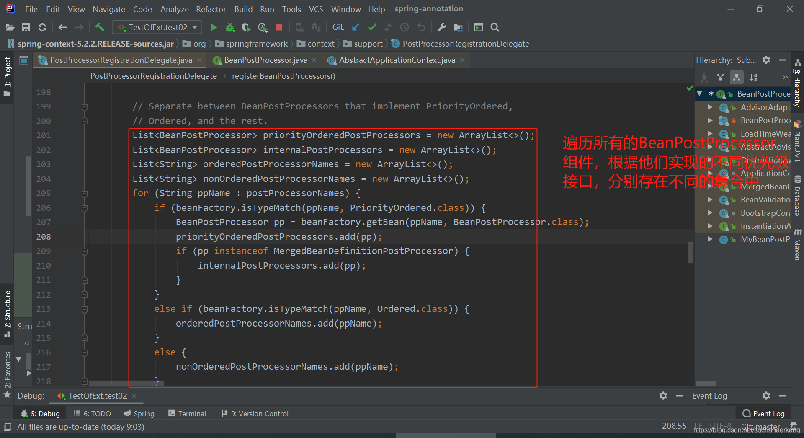
Task: Toggle code fold at line 205
Action: (85, 194)
